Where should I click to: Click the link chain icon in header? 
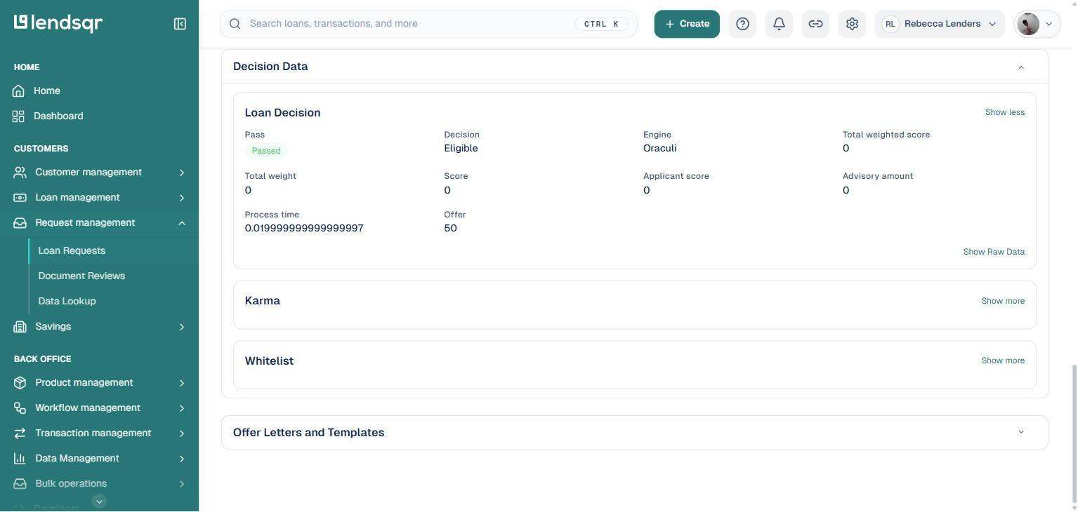(815, 24)
